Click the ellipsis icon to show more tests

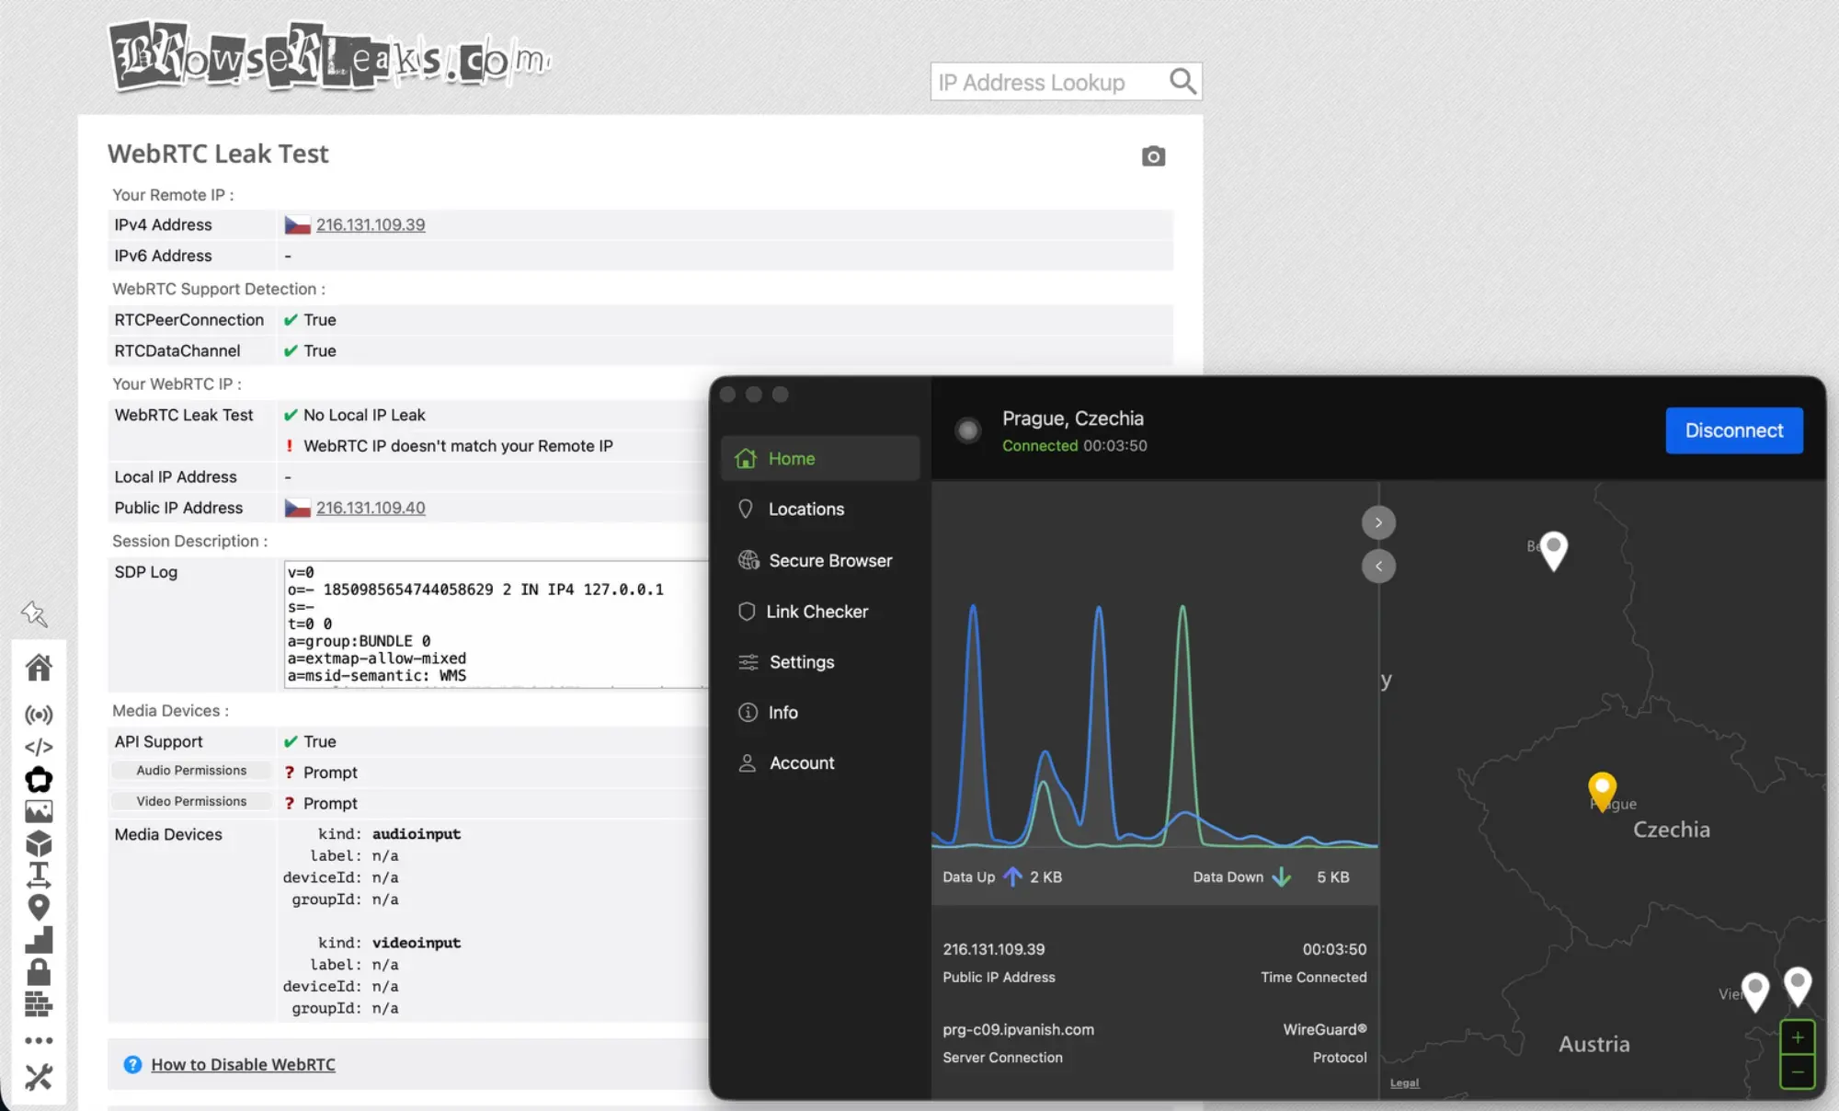(39, 1040)
